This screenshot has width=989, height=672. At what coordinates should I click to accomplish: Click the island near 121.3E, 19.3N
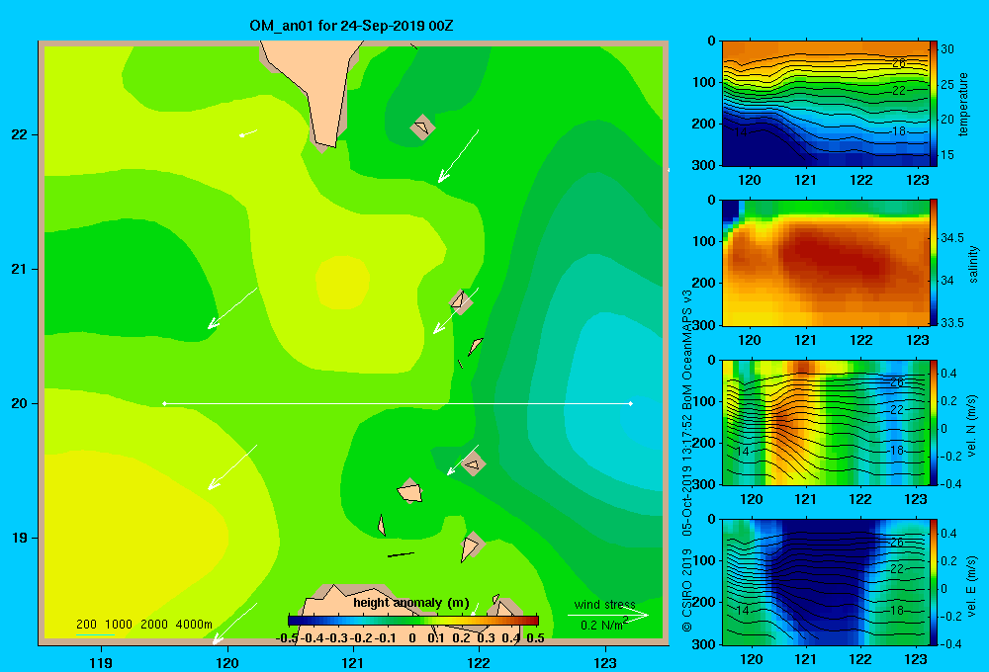coord(409,491)
